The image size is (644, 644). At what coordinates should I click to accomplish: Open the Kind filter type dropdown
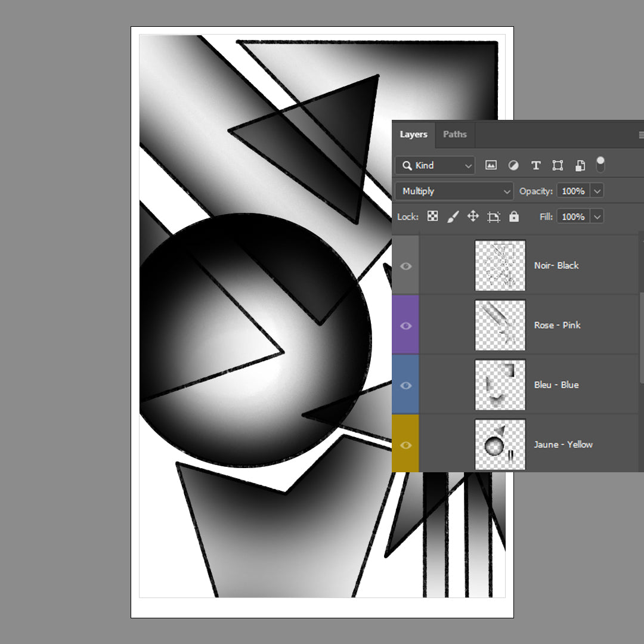(435, 165)
